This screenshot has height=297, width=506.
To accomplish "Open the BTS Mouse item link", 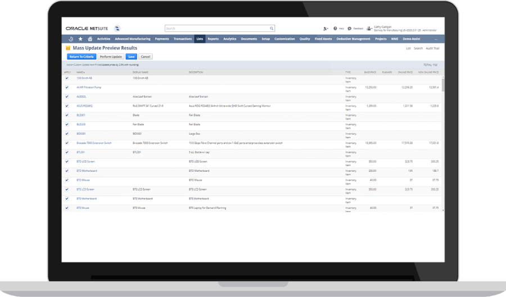I will point(83,208).
